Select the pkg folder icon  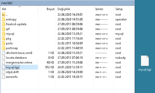(x=4, y=39)
